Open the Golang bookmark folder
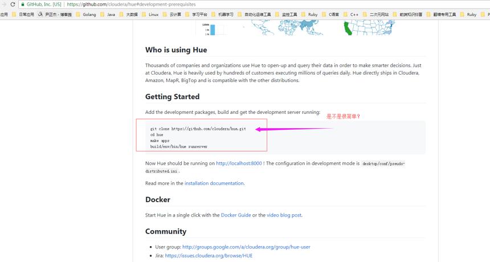Image resolution: width=490 pixels, height=262 pixels. [86, 14]
